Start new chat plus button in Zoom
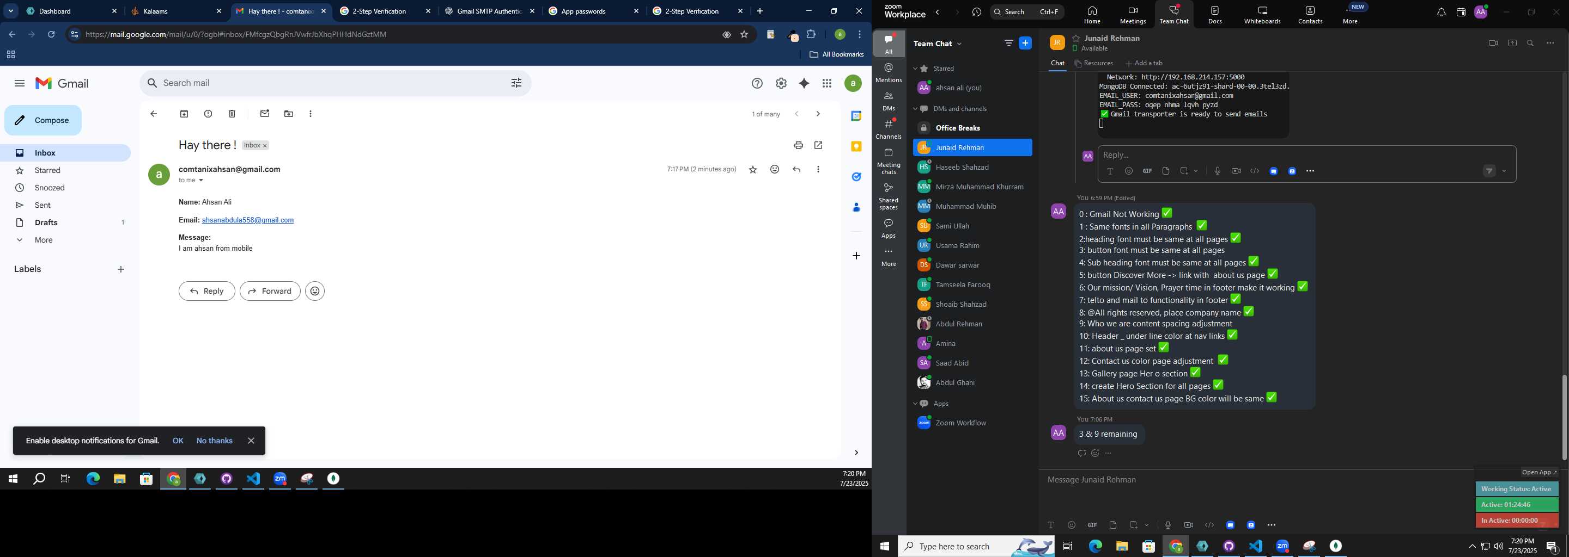The image size is (1569, 557). coord(1026,43)
